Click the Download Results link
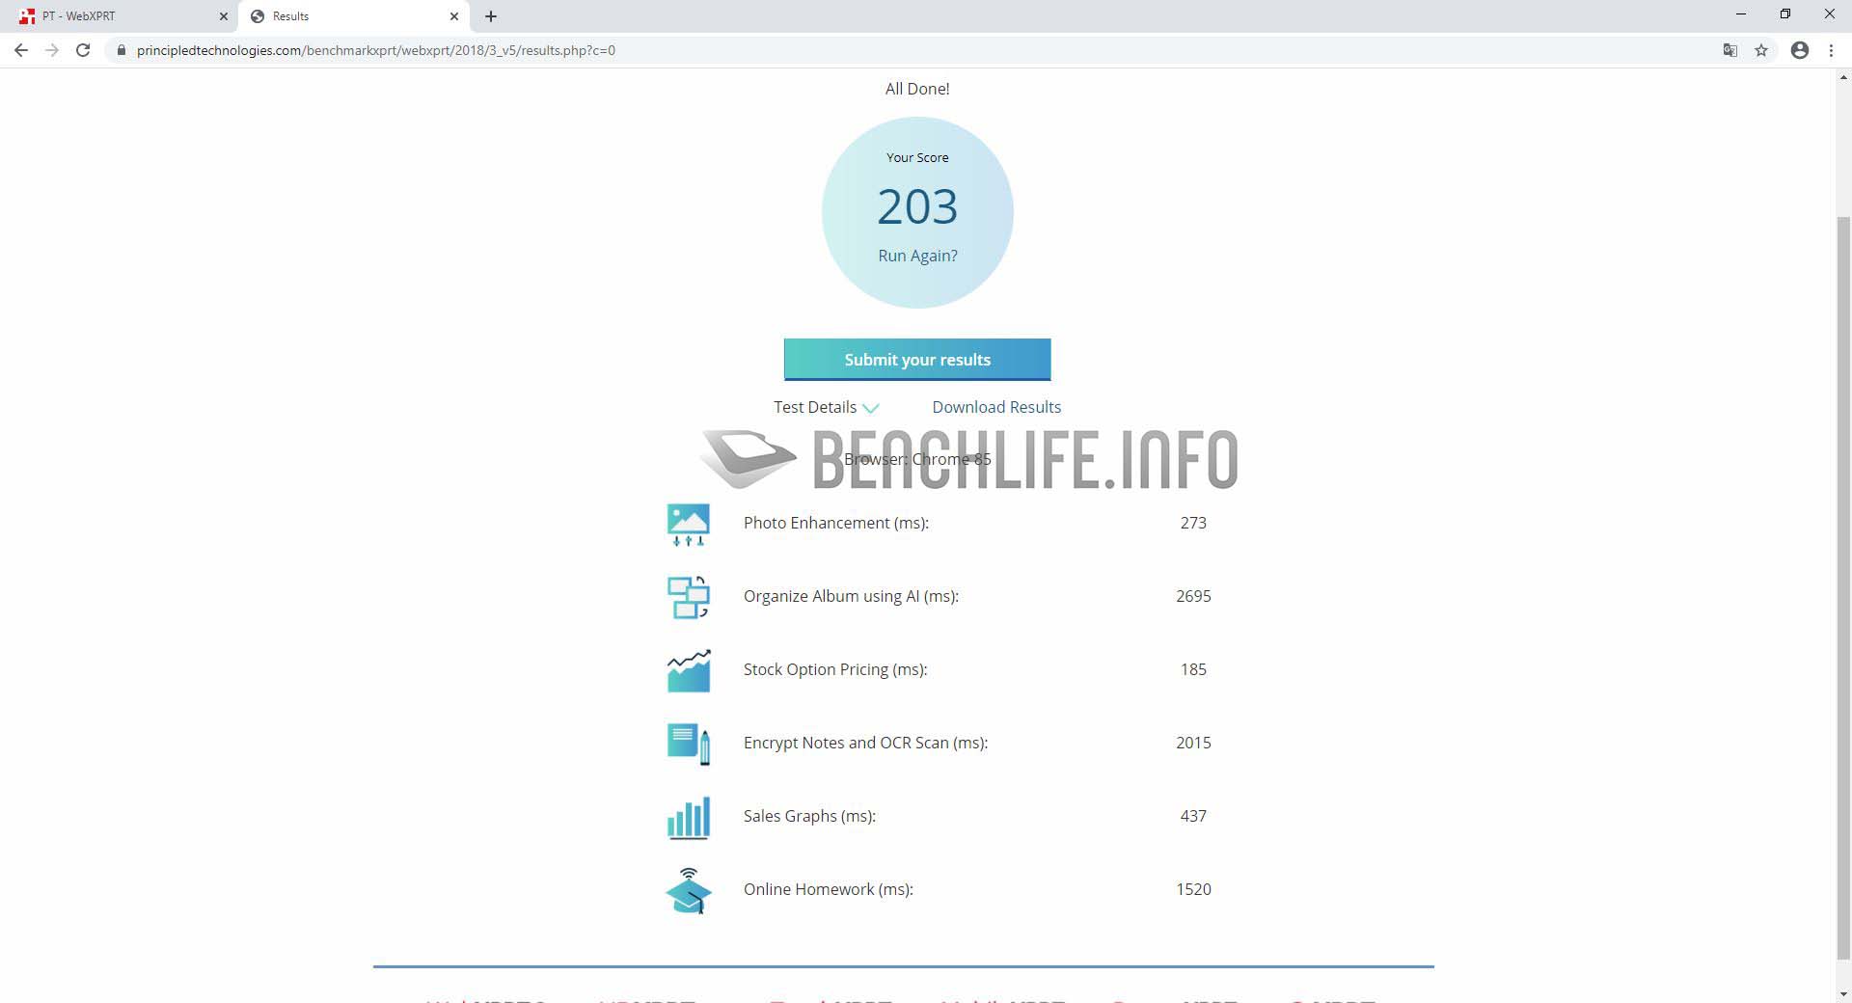This screenshot has width=1852, height=1003. [x=996, y=407]
